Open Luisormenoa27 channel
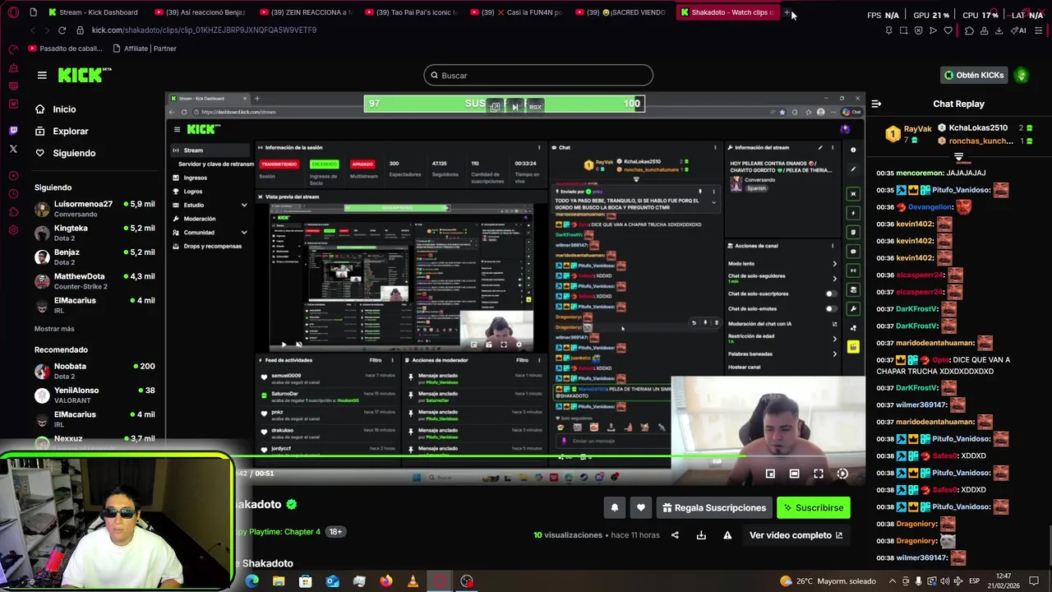The image size is (1052, 592). [x=95, y=209]
